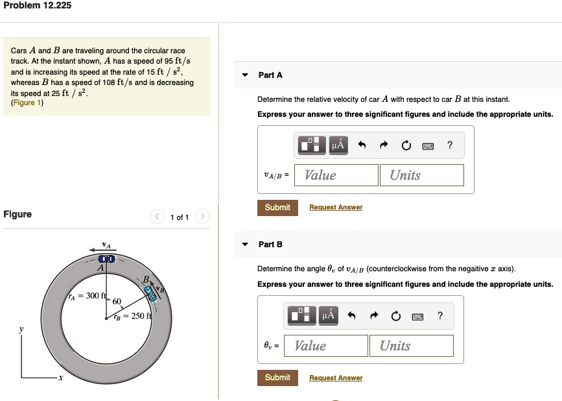Image resolution: width=562 pixels, height=401 pixels.
Task: Submit the Part B answer
Action: pos(277,378)
